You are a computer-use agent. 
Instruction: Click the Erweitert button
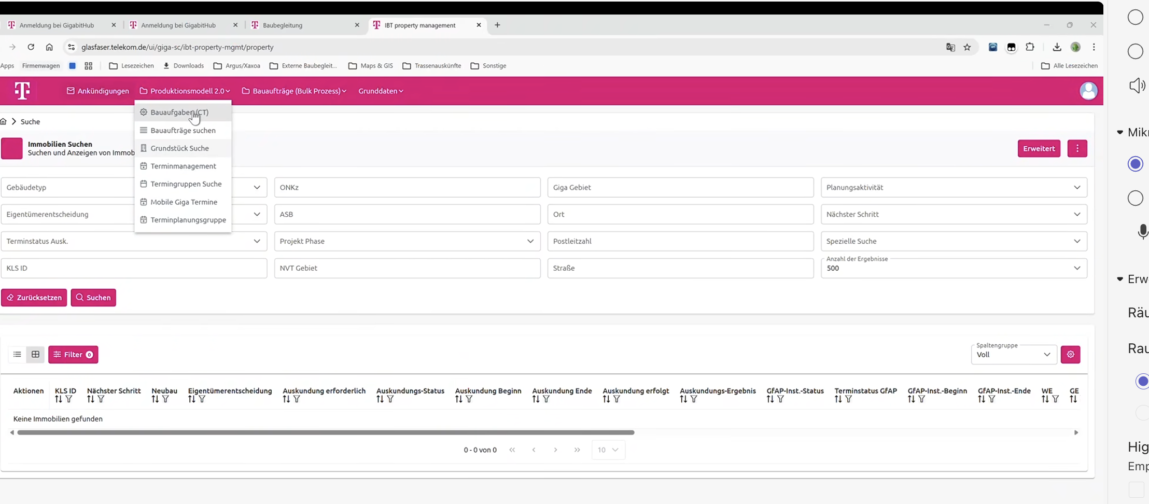(1039, 148)
